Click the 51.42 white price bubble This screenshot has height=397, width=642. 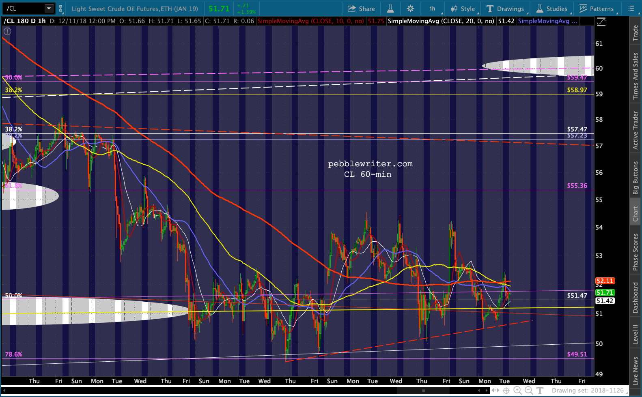(x=605, y=301)
